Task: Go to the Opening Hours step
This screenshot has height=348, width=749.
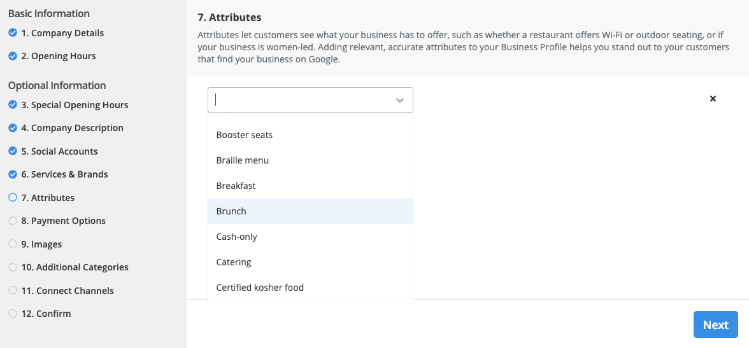Action: coord(59,56)
